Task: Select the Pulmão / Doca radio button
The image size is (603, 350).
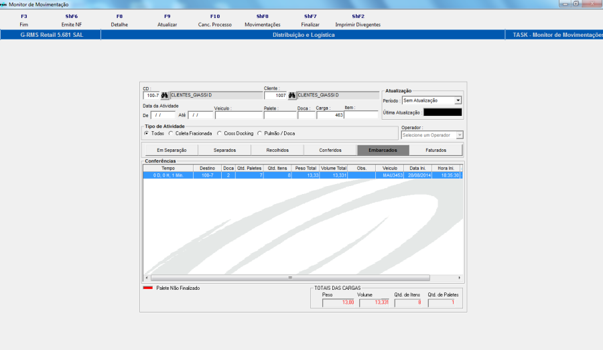Action: (259, 133)
